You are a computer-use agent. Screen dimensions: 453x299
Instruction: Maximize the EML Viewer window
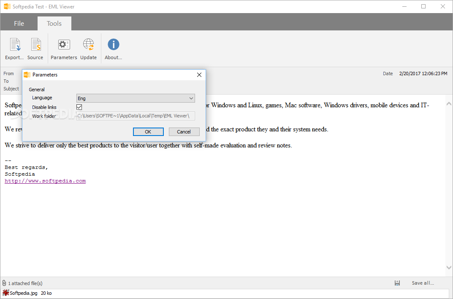pyautogui.click(x=423, y=6)
